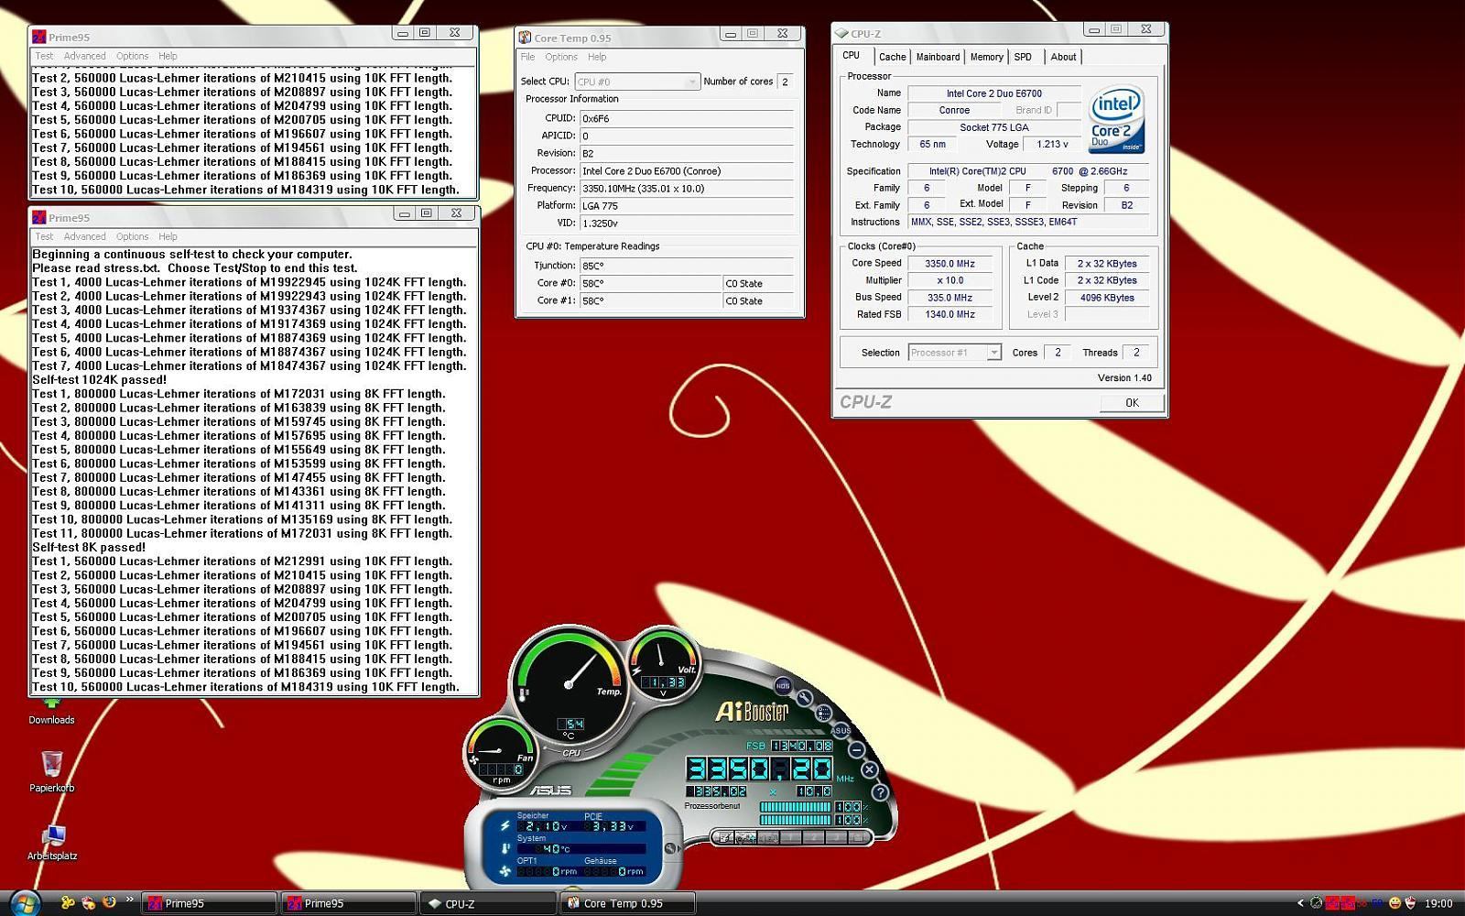
Task: Click first yellow Quick Launch icon
Action: (x=68, y=902)
